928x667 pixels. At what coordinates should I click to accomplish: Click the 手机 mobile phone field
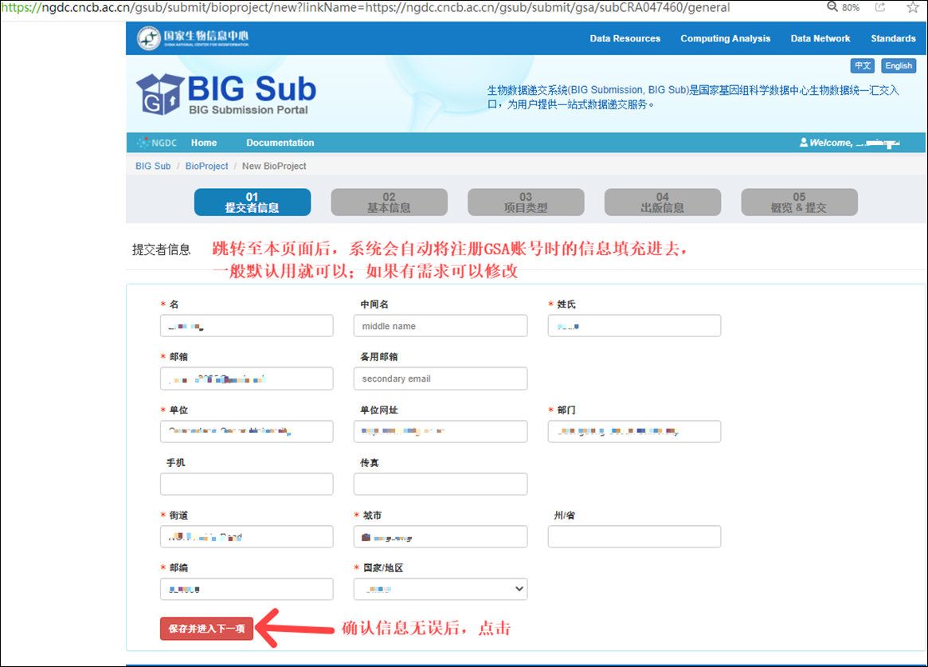246,483
